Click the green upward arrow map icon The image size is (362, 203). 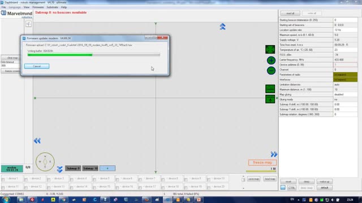click(x=270, y=99)
